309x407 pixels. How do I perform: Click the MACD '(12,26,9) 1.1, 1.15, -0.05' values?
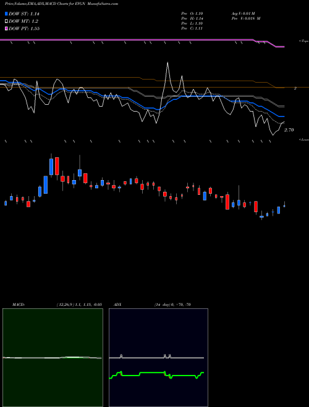click(79, 305)
